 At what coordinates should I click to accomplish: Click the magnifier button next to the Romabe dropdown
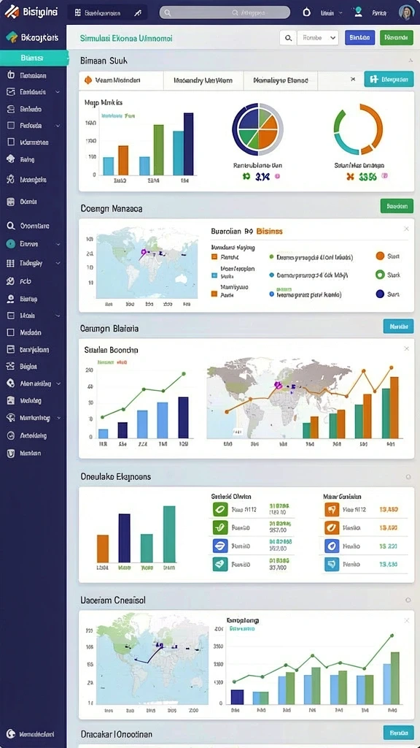[x=287, y=38]
